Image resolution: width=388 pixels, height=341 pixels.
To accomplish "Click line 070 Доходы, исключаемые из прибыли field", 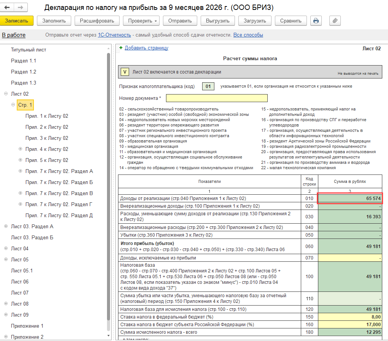I will click(x=350, y=258).
